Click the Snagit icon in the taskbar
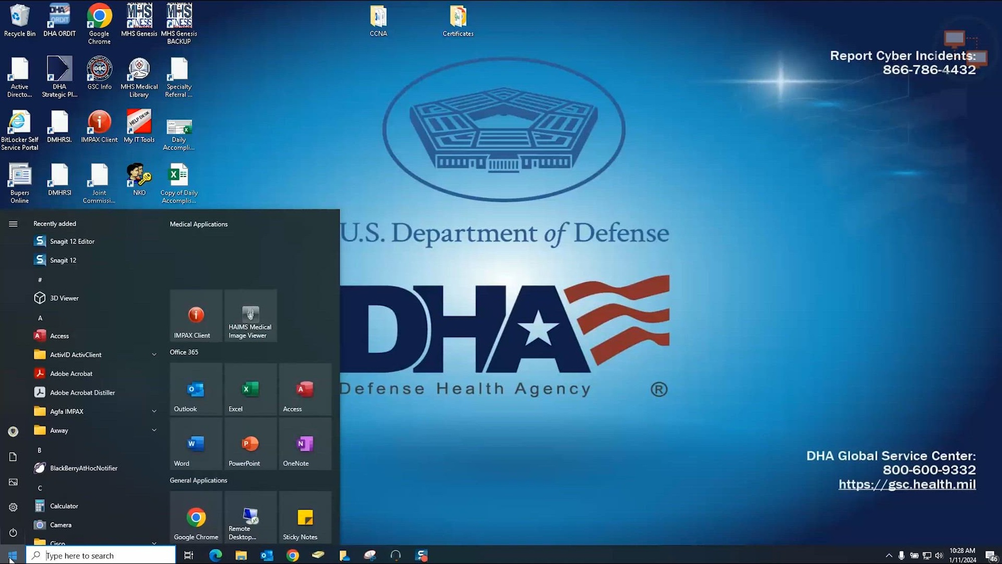This screenshot has width=1002, height=564. pos(421,555)
